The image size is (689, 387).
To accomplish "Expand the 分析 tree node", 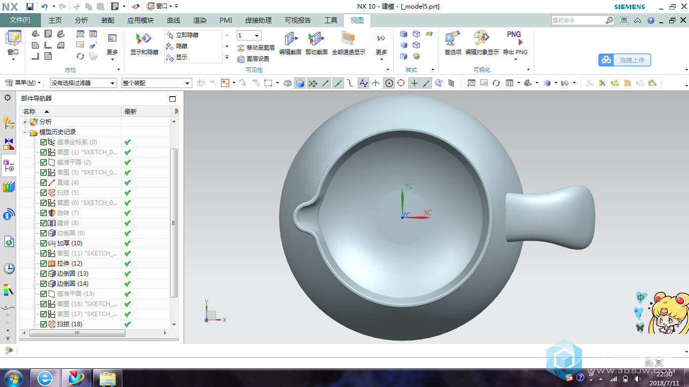I will coord(25,122).
